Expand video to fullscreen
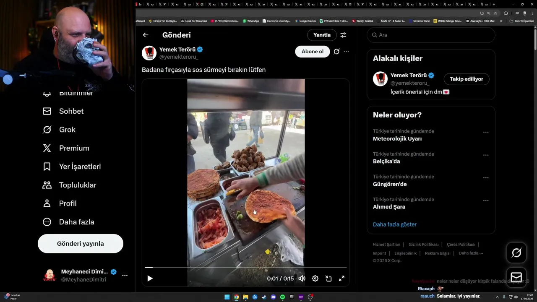The height and width of the screenshot is (302, 537). [341, 279]
